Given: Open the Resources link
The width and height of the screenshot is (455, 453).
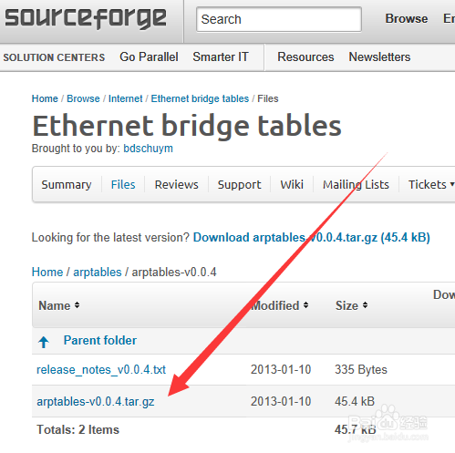Looking at the screenshot, I should pyautogui.click(x=305, y=57).
